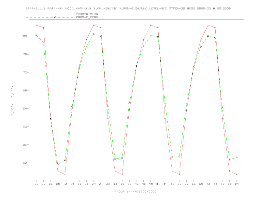Click the x-axis tick label 81
Screen dimensions: 258x200
pos(230,184)
